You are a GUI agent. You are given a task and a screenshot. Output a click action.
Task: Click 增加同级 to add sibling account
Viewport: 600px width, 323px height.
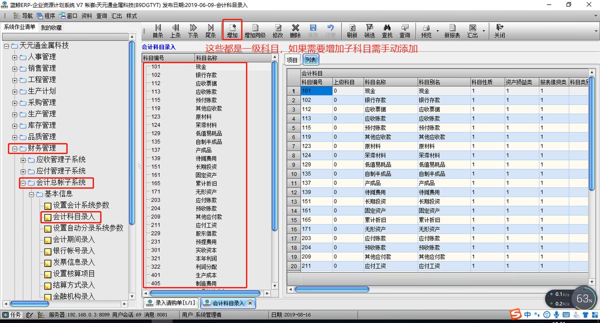(255, 31)
